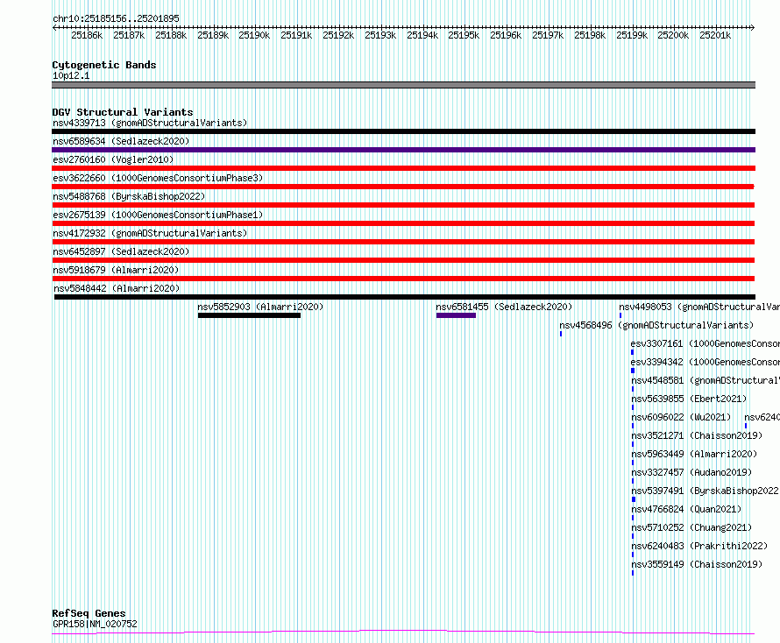Image resolution: width=780 pixels, height=643 pixels.
Task: Click the red bar under esv2675139
Action: (403, 223)
